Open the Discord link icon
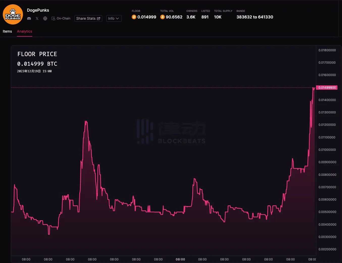Viewport: 342px width, 263px height. click(x=29, y=18)
